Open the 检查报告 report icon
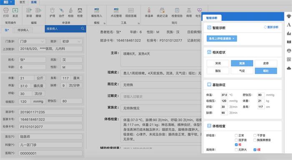The image size is (292, 160). point(177,10)
